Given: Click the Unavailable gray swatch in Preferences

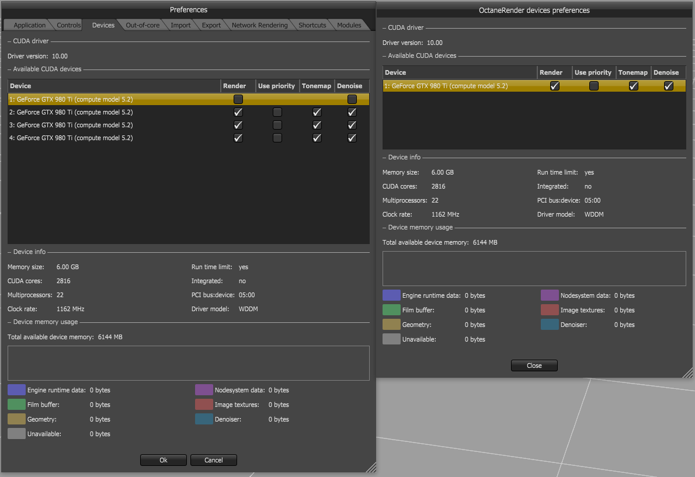Looking at the screenshot, I should pyautogui.click(x=16, y=434).
